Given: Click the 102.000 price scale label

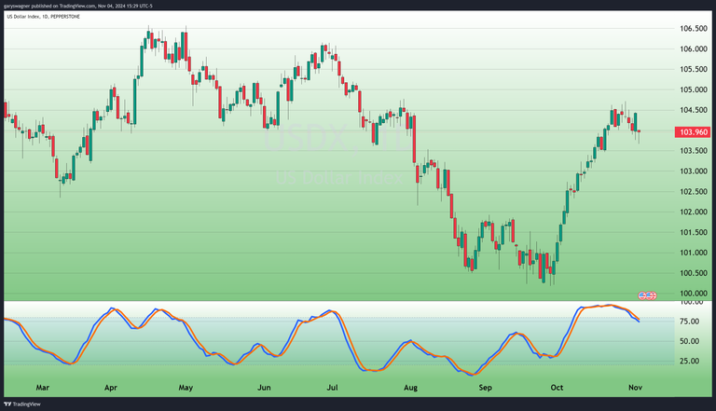Looking at the screenshot, I should [x=692, y=212].
